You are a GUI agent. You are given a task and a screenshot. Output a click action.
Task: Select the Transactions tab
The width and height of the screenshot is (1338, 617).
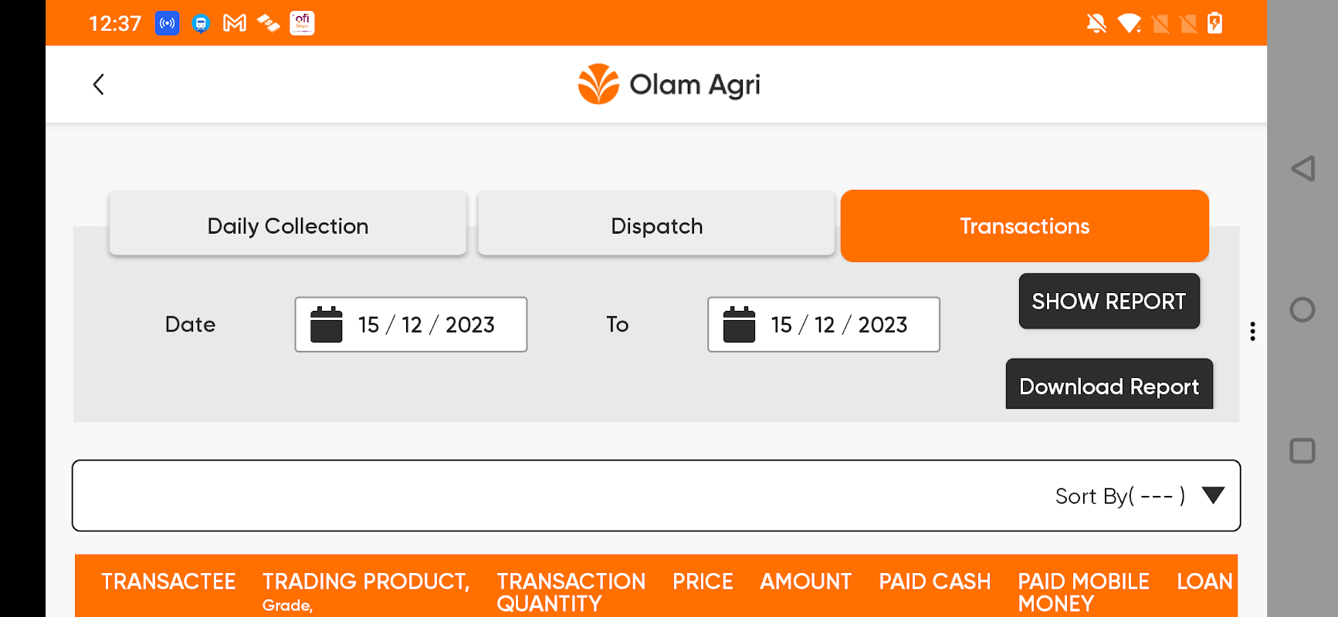pos(1025,225)
